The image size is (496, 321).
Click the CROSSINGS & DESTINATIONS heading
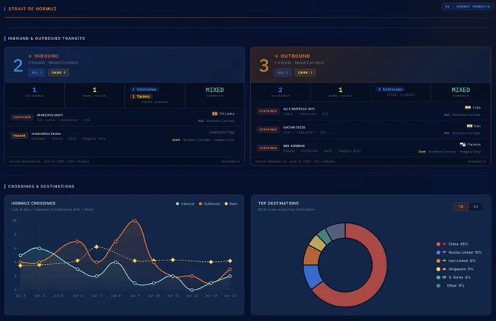click(x=41, y=186)
